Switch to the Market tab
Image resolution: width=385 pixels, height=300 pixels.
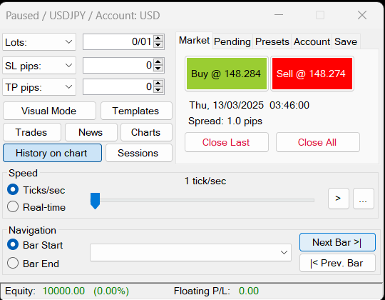point(194,40)
